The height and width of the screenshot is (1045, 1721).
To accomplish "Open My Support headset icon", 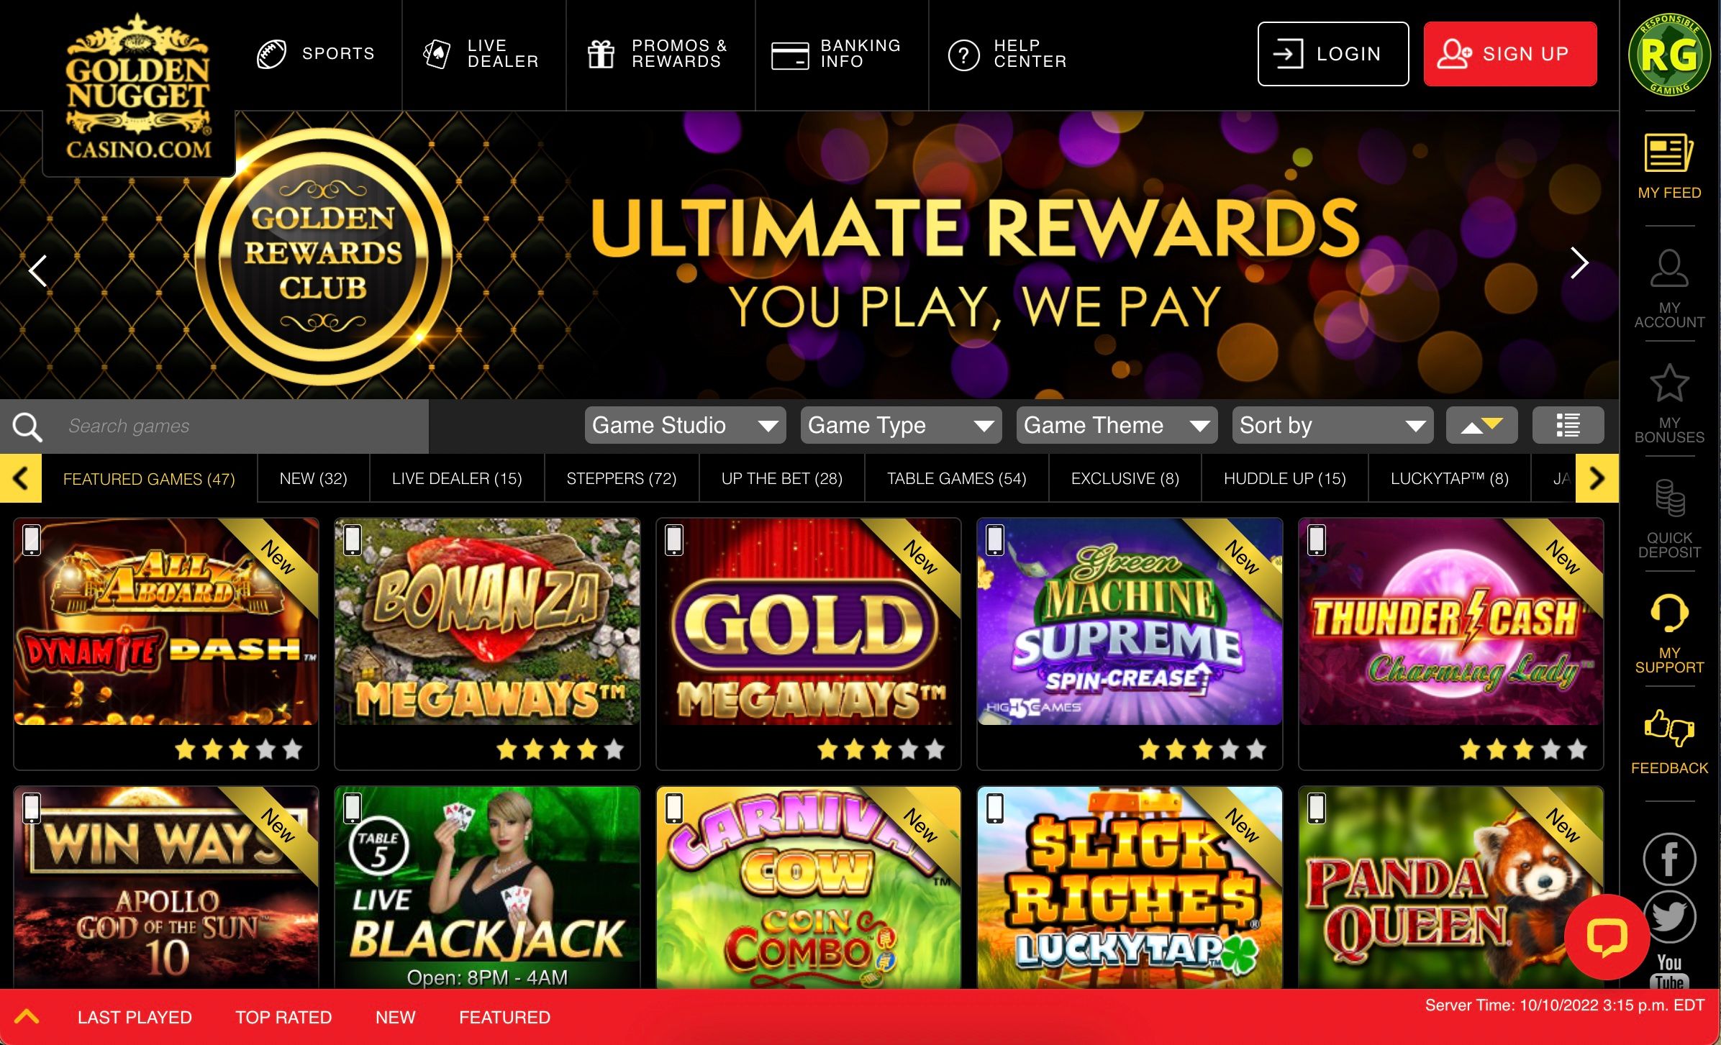I will [1669, 613].
